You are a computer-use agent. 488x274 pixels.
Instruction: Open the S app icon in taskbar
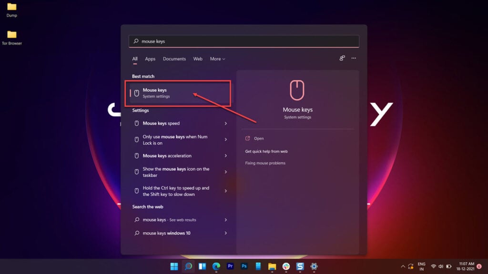click(x=300, y=266)
